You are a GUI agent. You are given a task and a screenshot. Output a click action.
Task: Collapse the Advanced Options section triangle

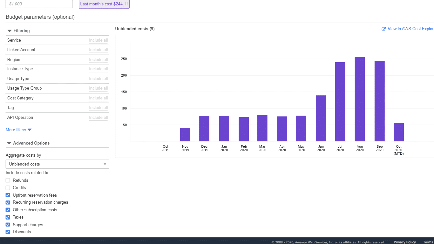coord(9,143)
